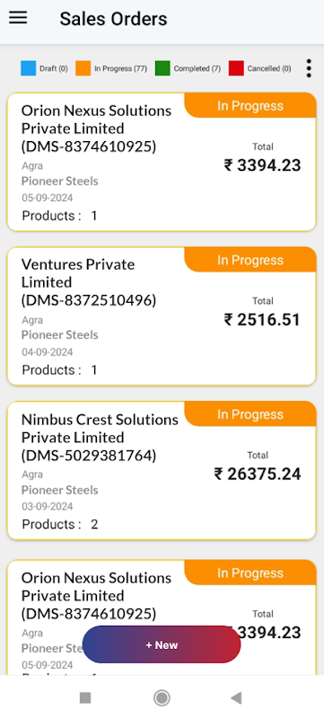Select the ₹ 26375.24 total amount
Screen dimensions: 324x719
[258, 475]
